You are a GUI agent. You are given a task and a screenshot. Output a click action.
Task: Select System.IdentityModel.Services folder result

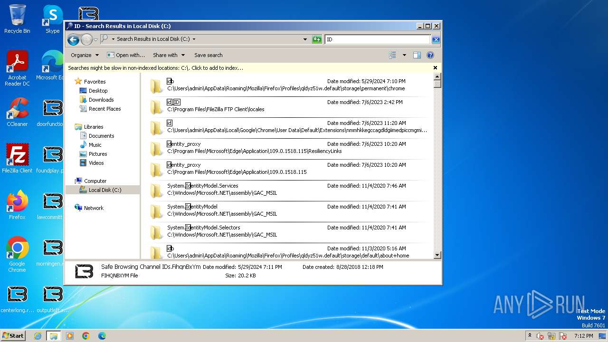click(x=287, y=190)
